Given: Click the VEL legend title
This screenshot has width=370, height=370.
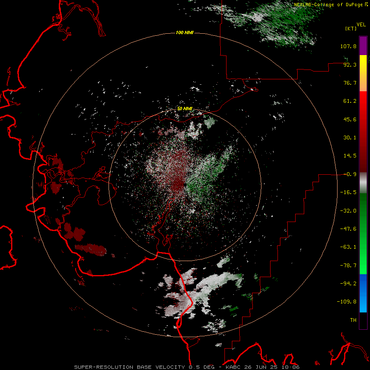Looking at the screenshot, I should [361, 25].
